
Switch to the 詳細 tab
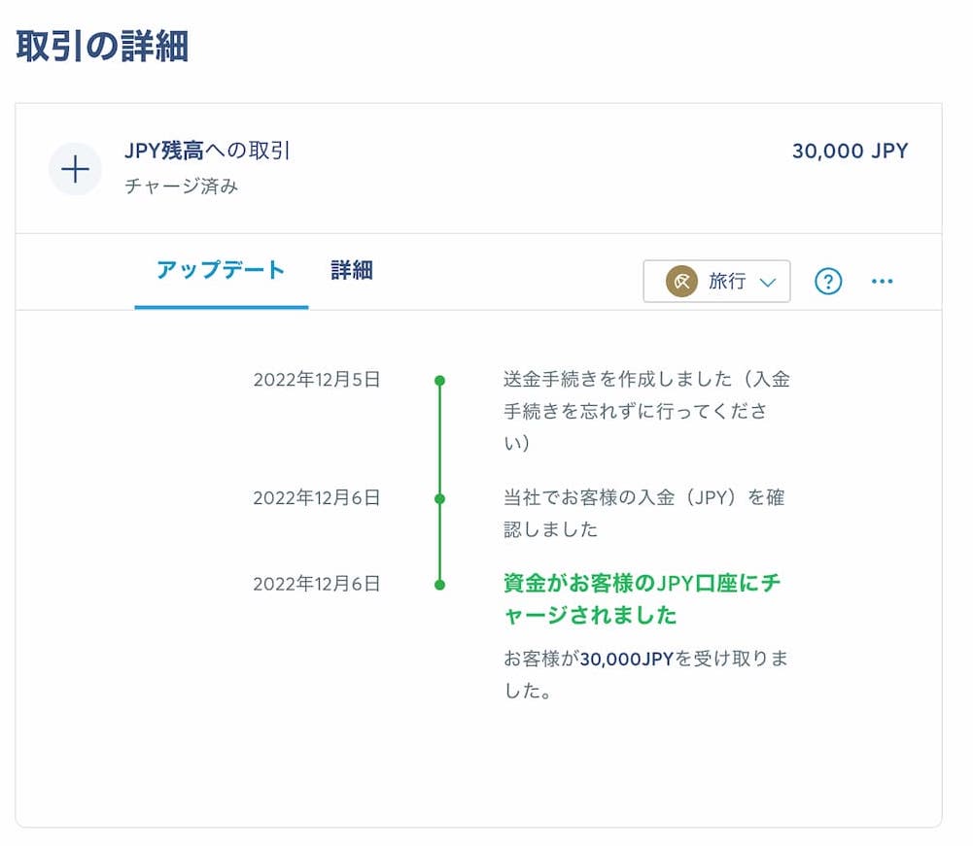351,270
